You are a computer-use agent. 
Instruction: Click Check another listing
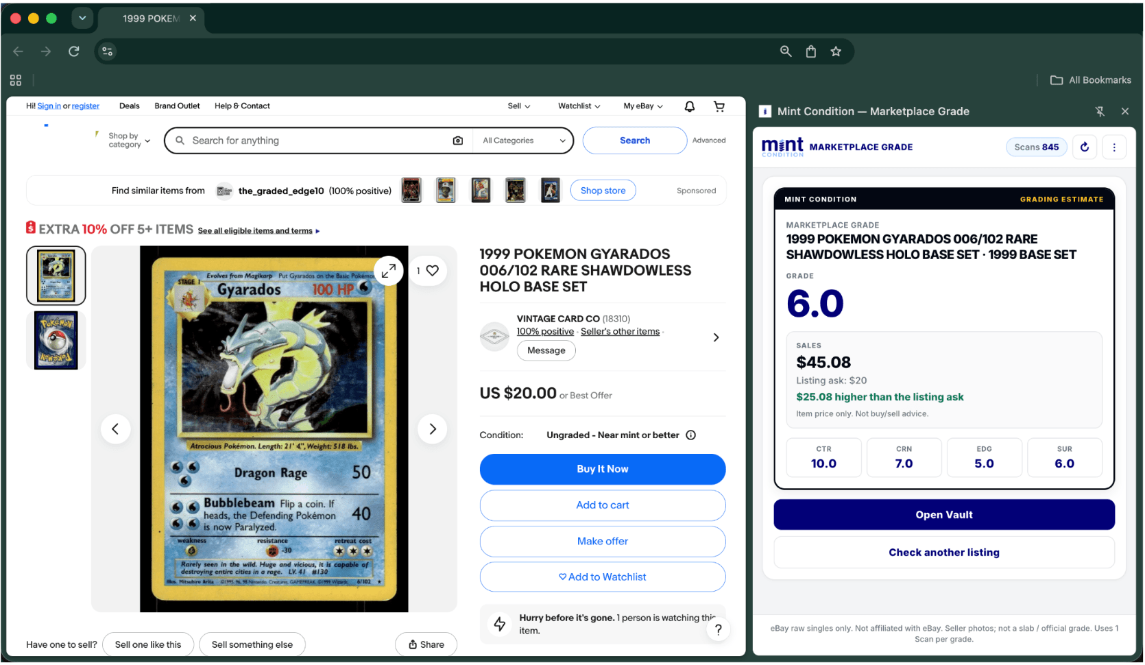coord(944,553)
